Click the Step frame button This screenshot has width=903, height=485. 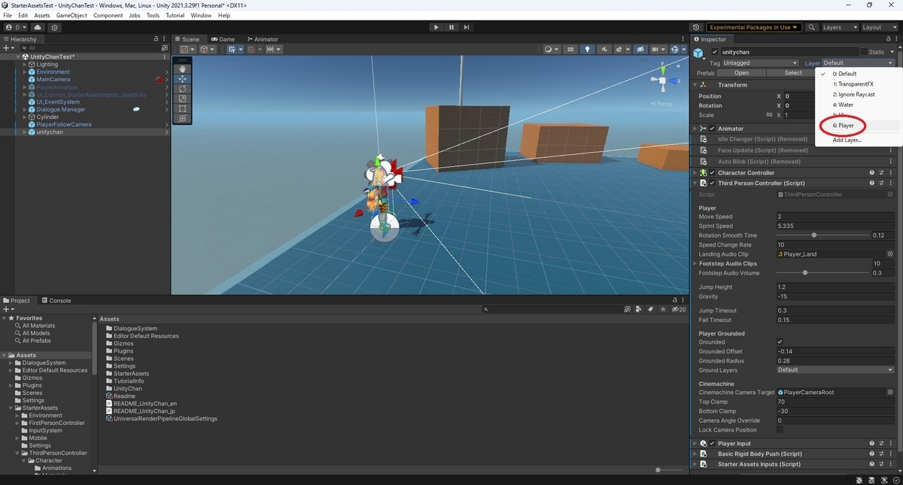click(x=467, y=27)
